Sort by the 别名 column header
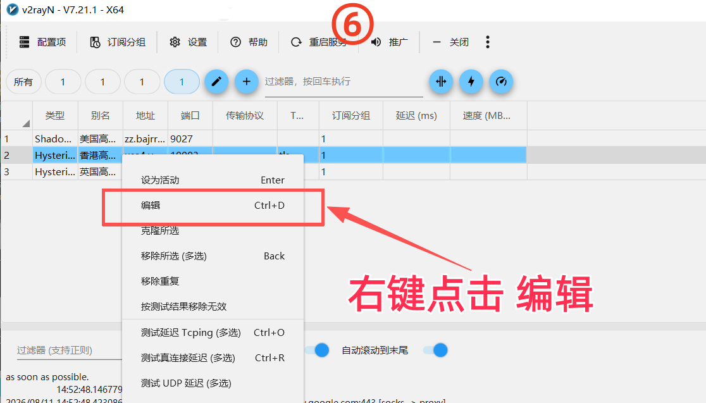The width and height of the screenshot is (706, 403). (101, 116)
